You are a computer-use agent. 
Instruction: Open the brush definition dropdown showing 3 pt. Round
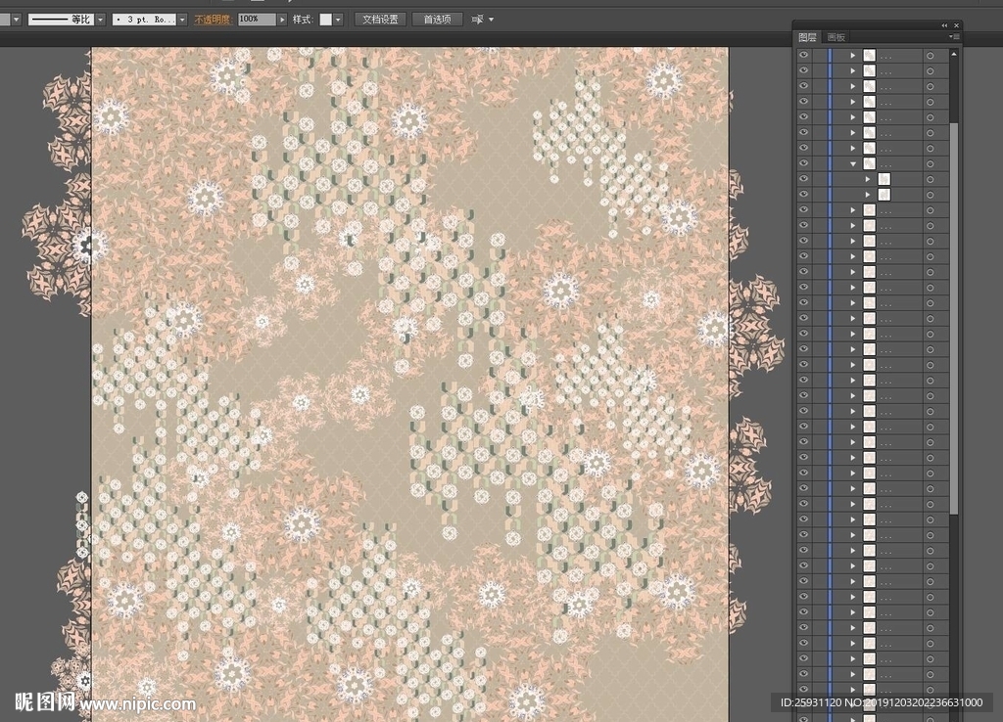[182, 19]
